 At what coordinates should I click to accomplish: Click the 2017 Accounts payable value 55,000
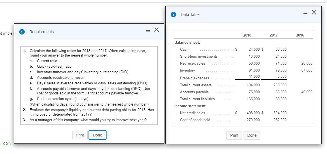(281, 92)
